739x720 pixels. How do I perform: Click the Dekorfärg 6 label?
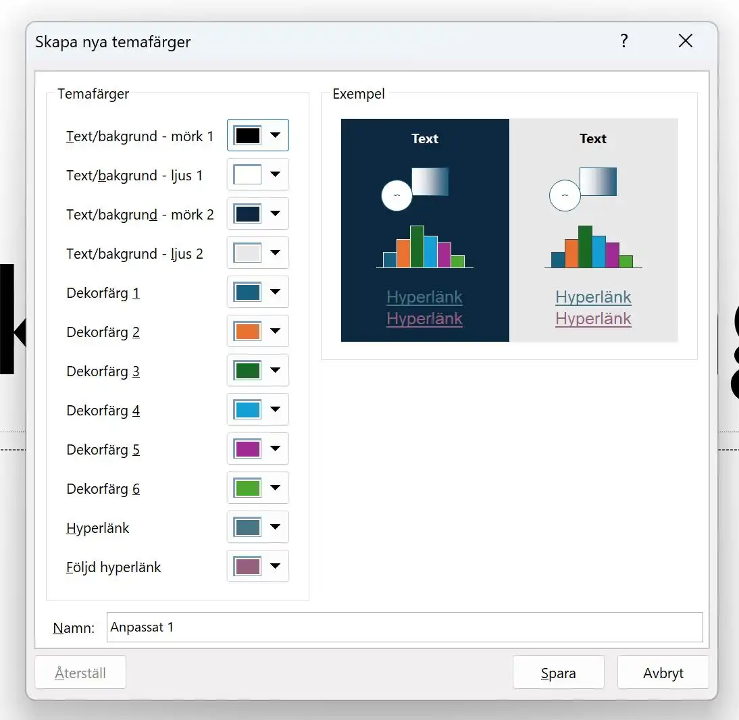pos(103,488)
